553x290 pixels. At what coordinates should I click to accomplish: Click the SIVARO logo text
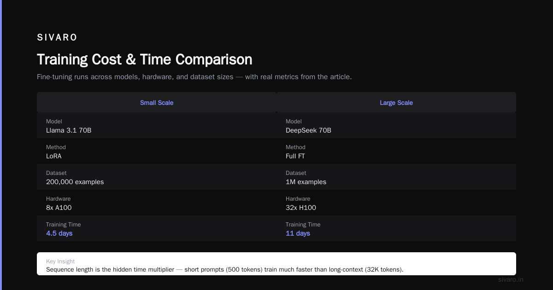[57, 38]
